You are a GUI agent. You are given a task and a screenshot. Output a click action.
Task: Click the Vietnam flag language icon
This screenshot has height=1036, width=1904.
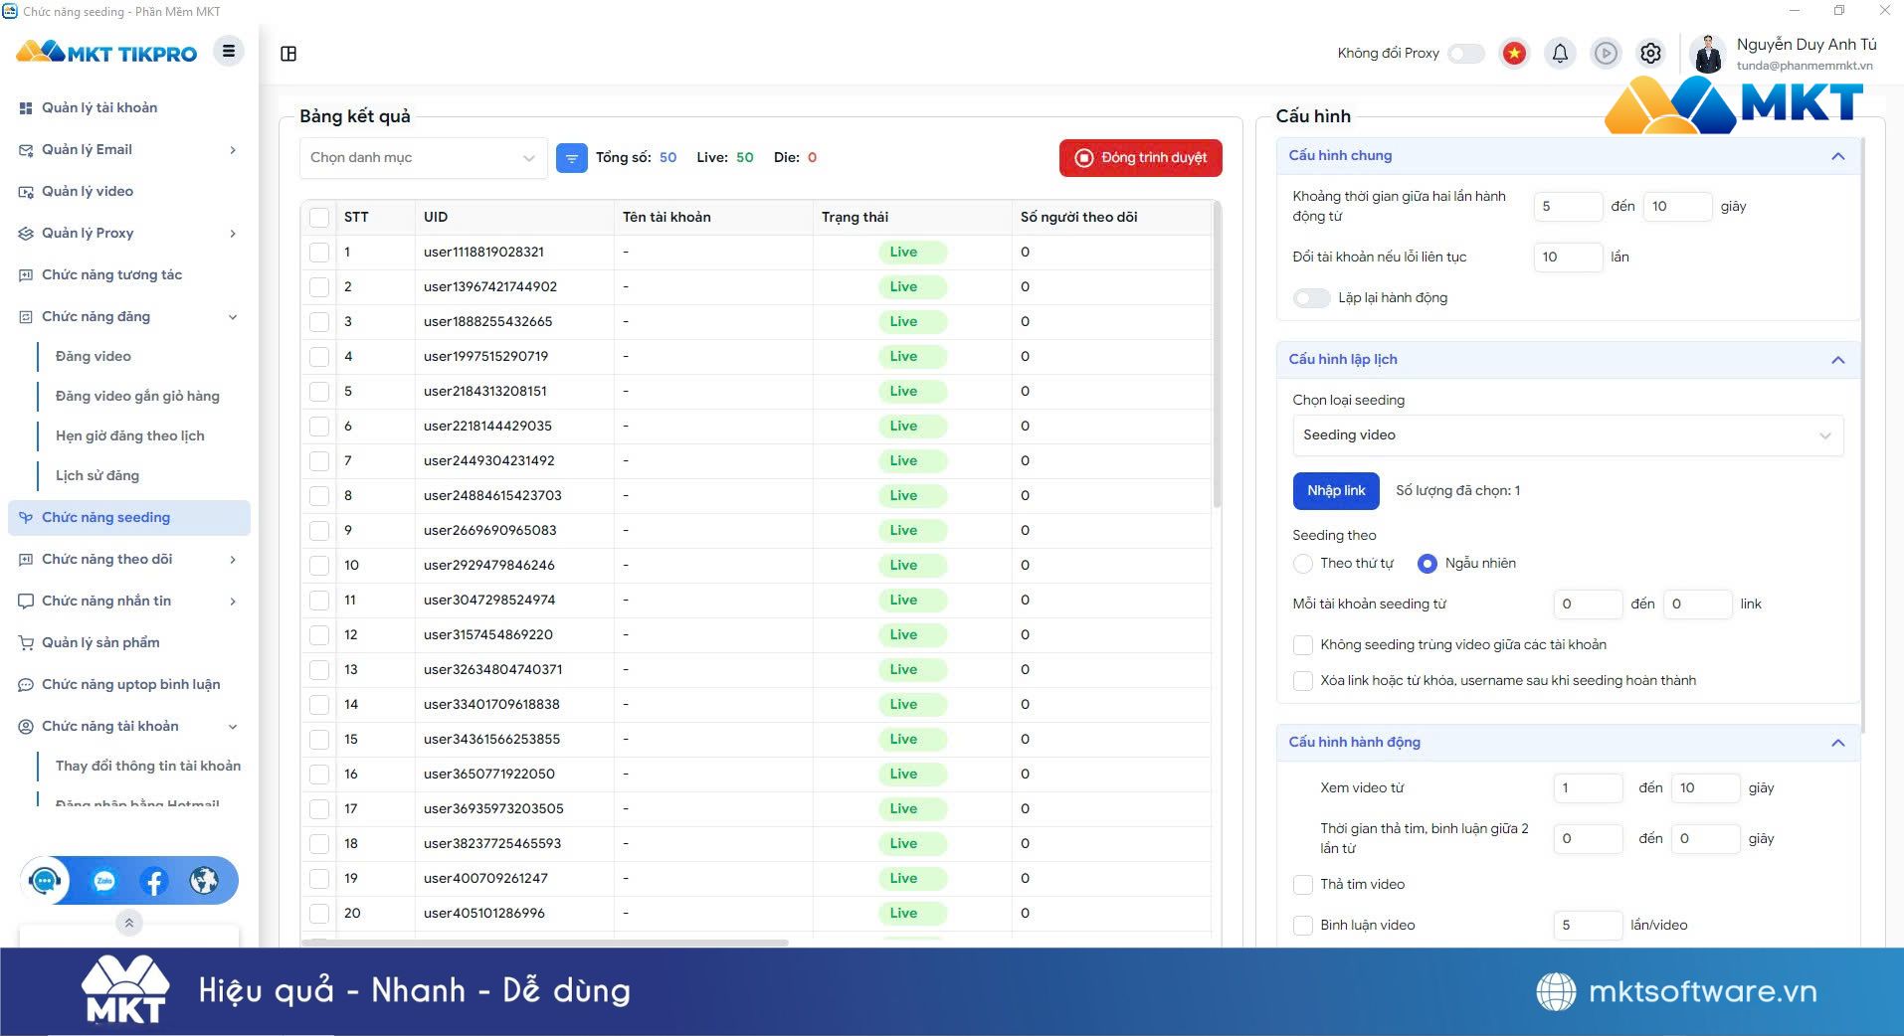click(1514, 54)
